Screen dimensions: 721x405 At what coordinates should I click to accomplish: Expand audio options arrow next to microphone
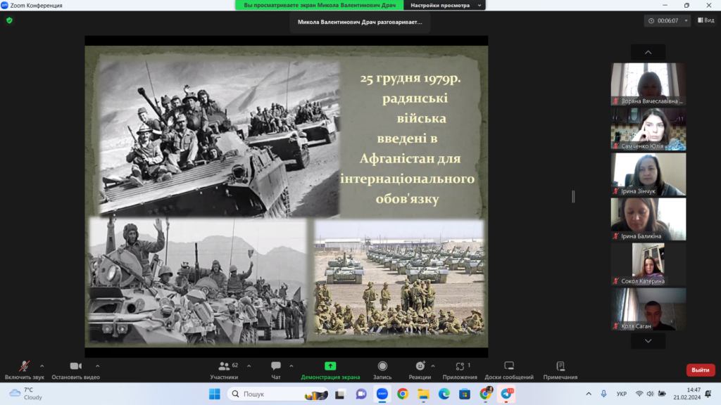coord(42,366)
